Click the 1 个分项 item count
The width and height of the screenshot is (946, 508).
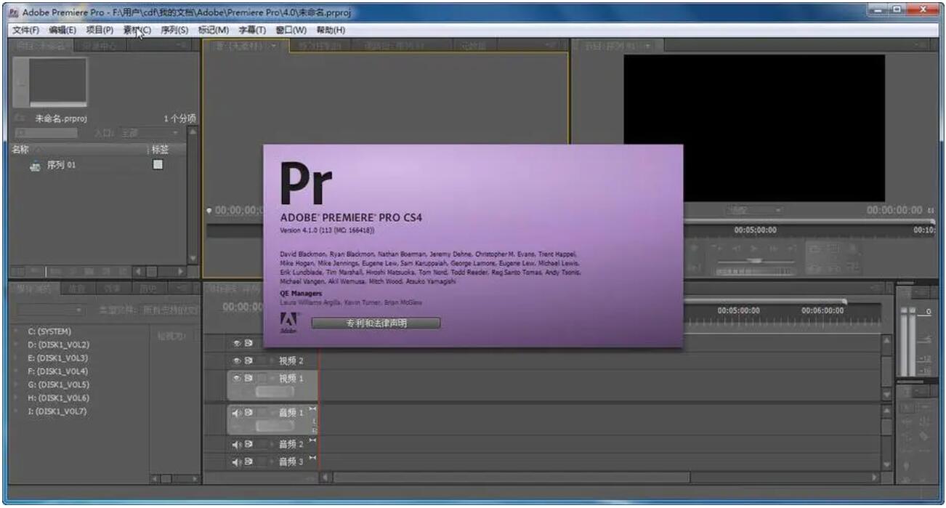click(x=179, y=118)
